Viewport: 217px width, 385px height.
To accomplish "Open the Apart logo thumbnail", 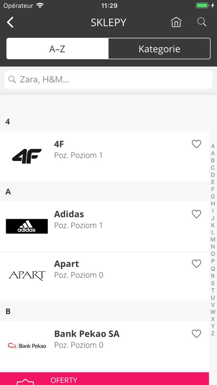I will [27, 276].
